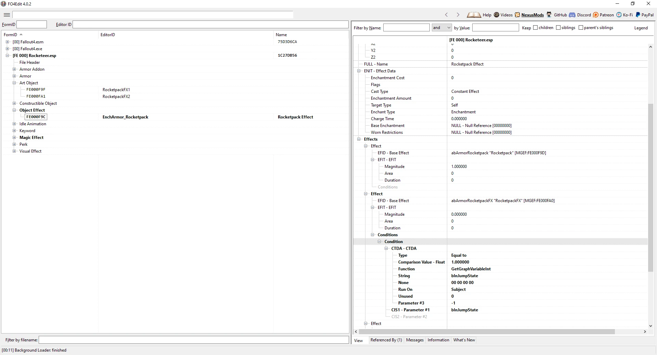Collapse the CTDA - CTDA node
The image size is (657, 355).
(x=386, y=248)
